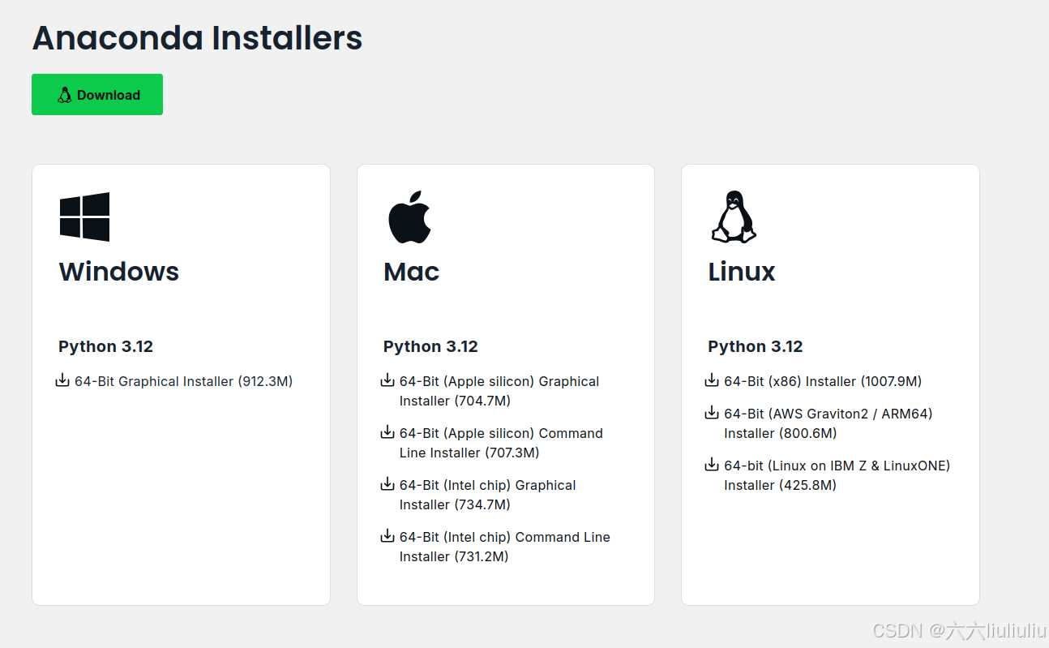Open Intel chip Command Line Installer (731.2M) link
The width and height of the screenshot is (1049, 648).
coord(504,537)
